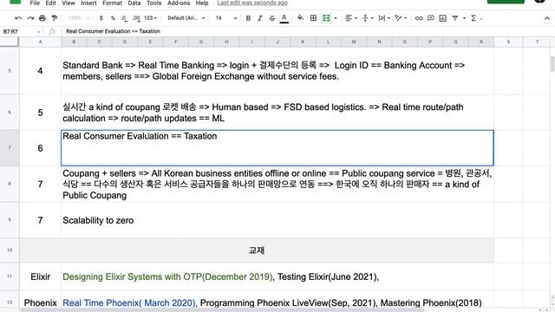
Task: Open the Format menu
Action: pos(112,3)
